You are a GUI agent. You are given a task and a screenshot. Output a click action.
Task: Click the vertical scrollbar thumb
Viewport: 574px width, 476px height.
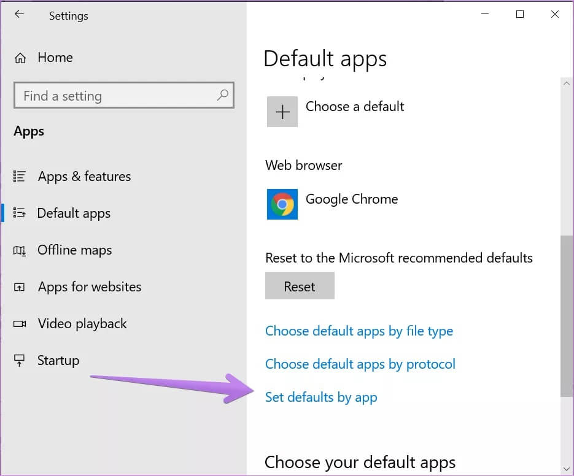click(x=567, y=316)
